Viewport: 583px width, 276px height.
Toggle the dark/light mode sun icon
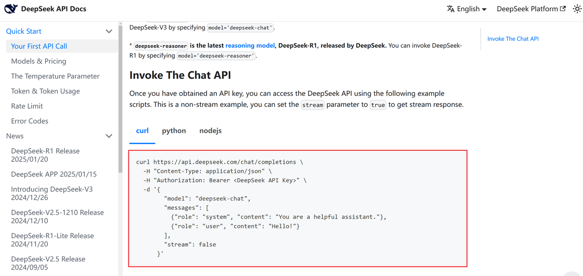tap(577, 9)
